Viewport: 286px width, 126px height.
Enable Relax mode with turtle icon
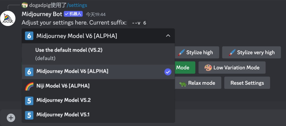tap(198, 83)
